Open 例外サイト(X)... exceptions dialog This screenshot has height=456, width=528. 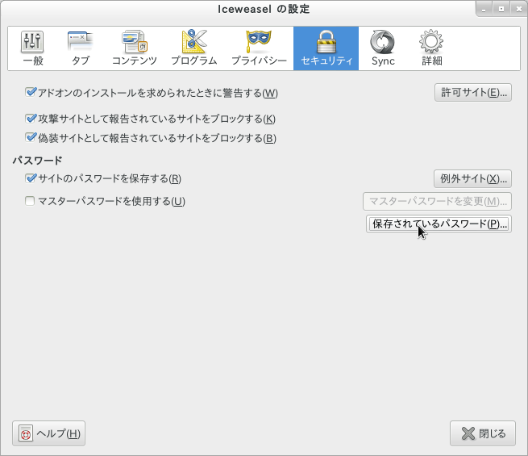[x=472, y=178]
